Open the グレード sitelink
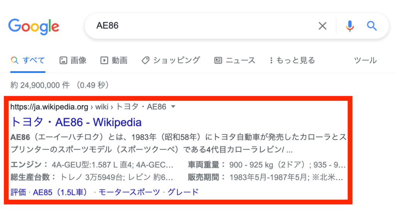The image size is (395, 216). tap(183, 192)
